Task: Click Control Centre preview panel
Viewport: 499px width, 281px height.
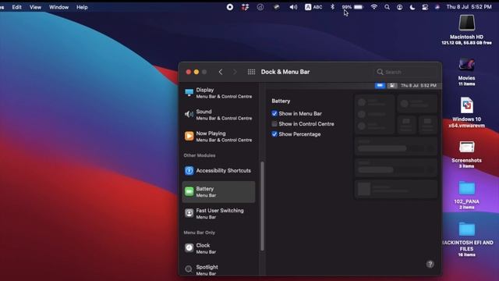Action: point(396,146)
